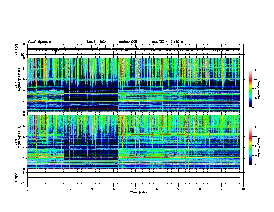Click the ch.1(V) waveform trace panel
This screenshot has width=274, height=212.
point(135,49)
